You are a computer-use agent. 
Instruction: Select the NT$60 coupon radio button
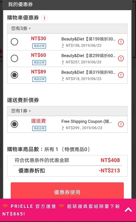pos(14,58)
